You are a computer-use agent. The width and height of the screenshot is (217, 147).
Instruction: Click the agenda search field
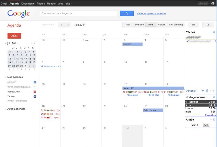(x=78, y=13)
